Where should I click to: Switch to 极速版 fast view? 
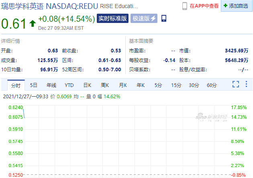[144, 18]
